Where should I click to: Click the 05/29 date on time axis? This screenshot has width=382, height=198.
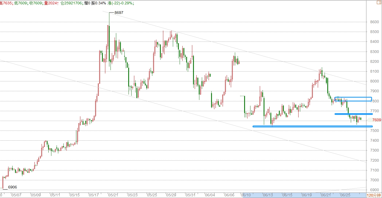click(171, 195)
